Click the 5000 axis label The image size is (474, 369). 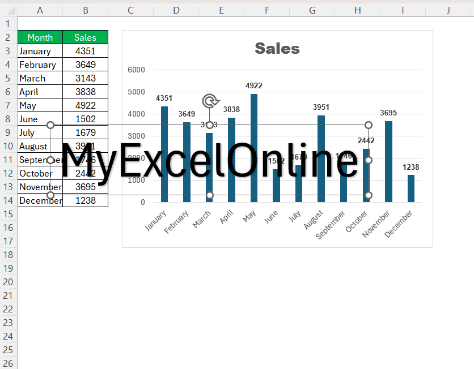pos(136,92)
